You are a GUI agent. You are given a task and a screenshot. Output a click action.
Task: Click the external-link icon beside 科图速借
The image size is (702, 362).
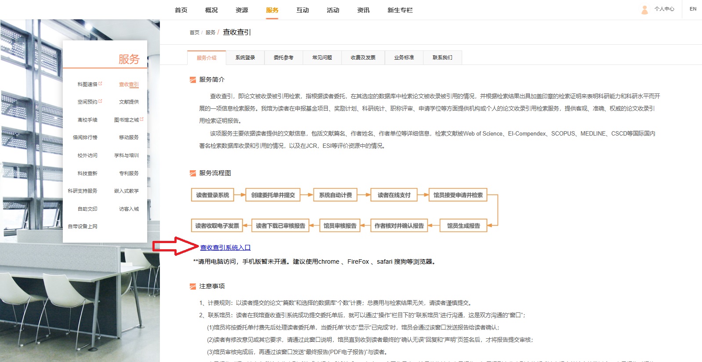(100, 83)
